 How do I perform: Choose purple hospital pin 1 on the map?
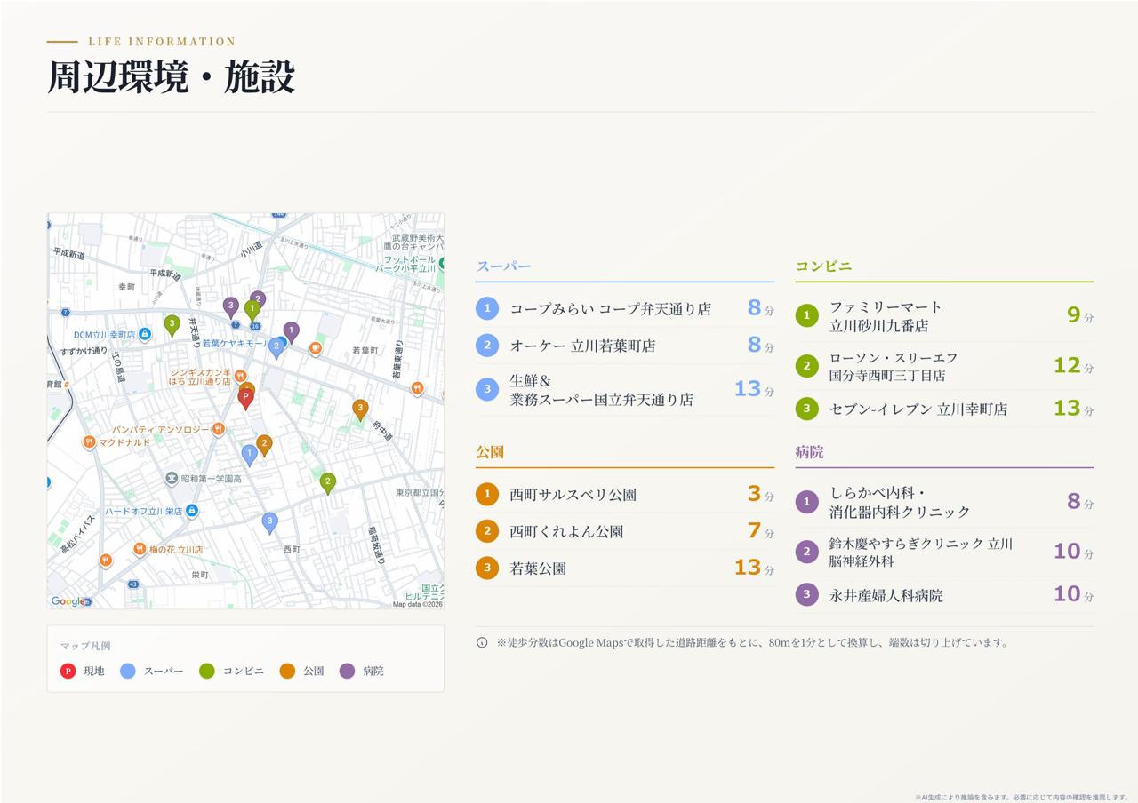click(x=291, y=332)
